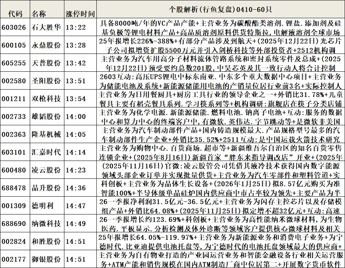Image resolution: width=345 pixels, height=268 pixels.
Task: Click limit-up time 14:23
Action: coord(76,170)
